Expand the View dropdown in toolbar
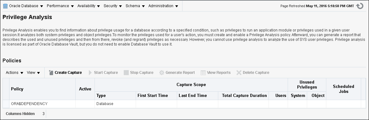Image resolution: width=369 pixels, height=120 pixels. click(33, 73)
